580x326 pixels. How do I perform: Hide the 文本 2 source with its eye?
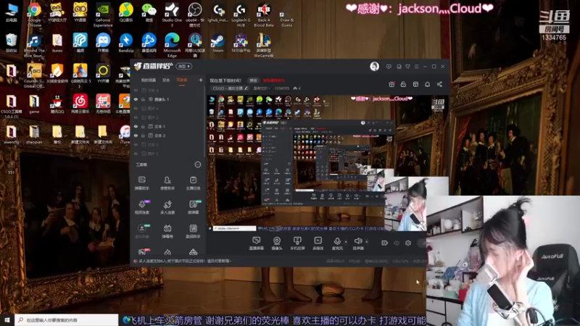point(136,135)
